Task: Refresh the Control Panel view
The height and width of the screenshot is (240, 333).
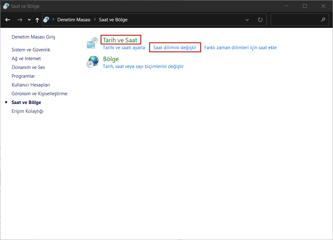Action: 260,20
